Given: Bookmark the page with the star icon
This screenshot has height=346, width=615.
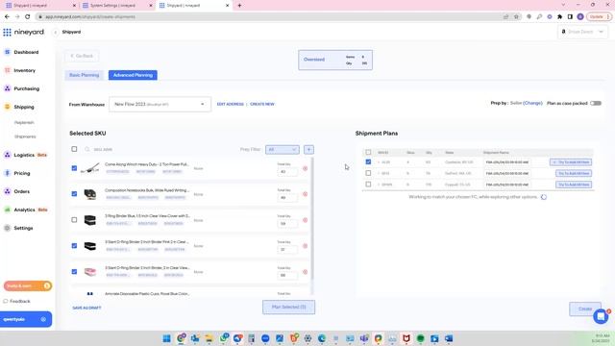Looking at the screenshot, I should (x=516, y=16).
